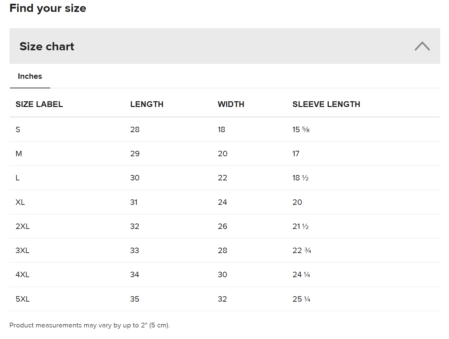Click the LENGTH column header
Image resolution: width=449 pixels, height=339 pixels.
[146, 104]
